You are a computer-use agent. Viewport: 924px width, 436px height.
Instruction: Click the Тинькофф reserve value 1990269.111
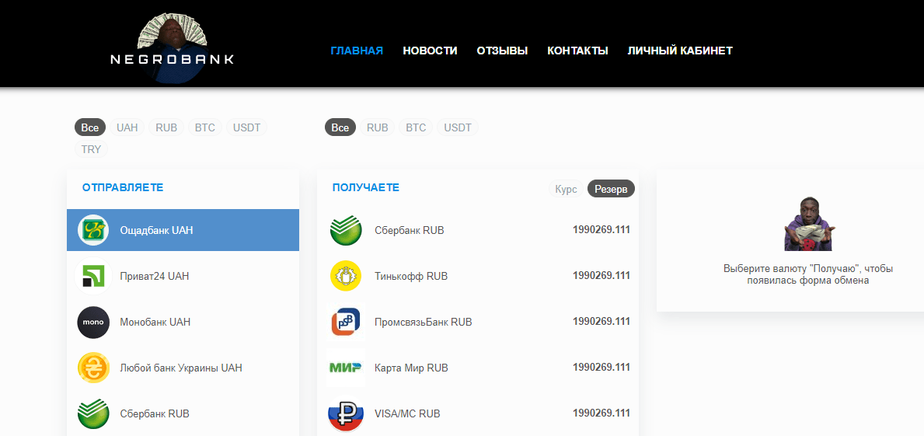point(601,276)
